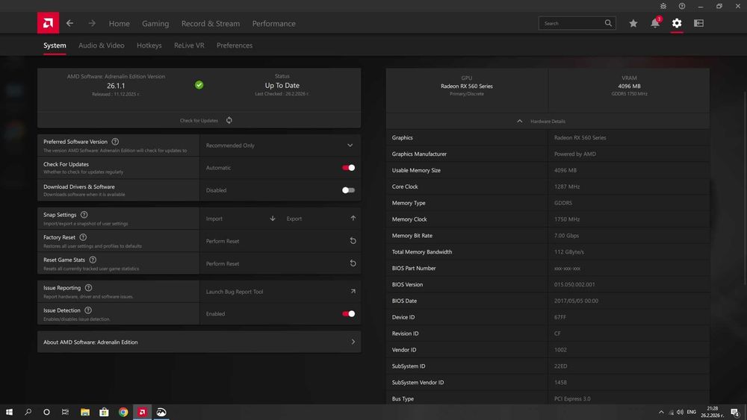747x420 pixels.
Task: Open the Gaming menu
Action: tap(155, 23)
